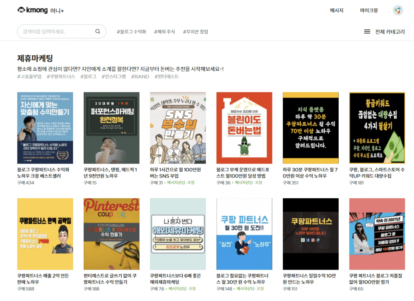Select the #블로그 수익화 suggested keyword
Screen dimensions: 414x301
click(x=131, y=32)
